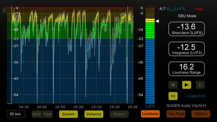Click the -45 label on graph's left scale
217x122 pixels.
click(x=16, y=79)
